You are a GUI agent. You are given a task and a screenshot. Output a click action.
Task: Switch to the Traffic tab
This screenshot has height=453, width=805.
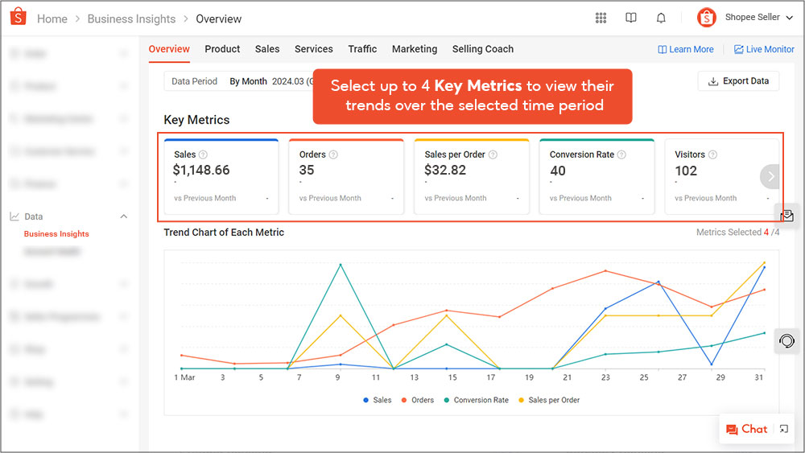point(362,49)
